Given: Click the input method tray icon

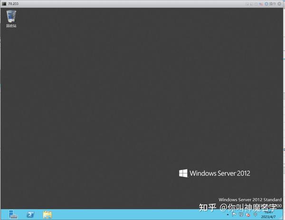Looking at the screenshot, I should tap(255, 215).
